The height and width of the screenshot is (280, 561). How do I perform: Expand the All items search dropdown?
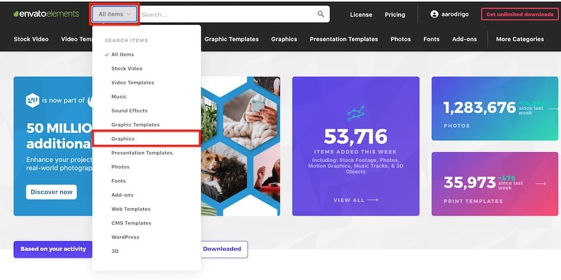pos(114,14)
